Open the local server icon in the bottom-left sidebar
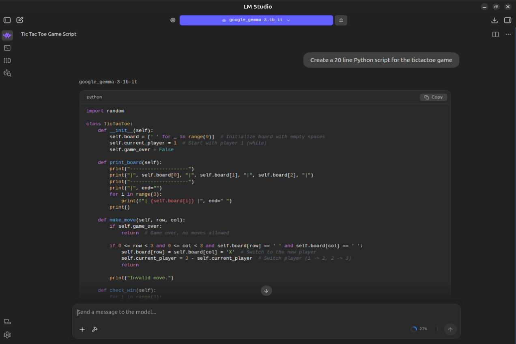The image size is (516, 344). click(x=7, y=322)
